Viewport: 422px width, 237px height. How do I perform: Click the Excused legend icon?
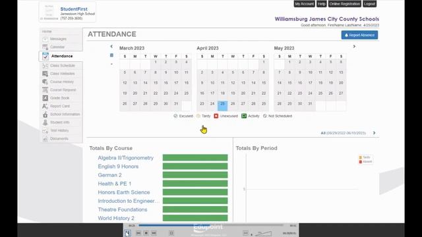tap(175, 116)
